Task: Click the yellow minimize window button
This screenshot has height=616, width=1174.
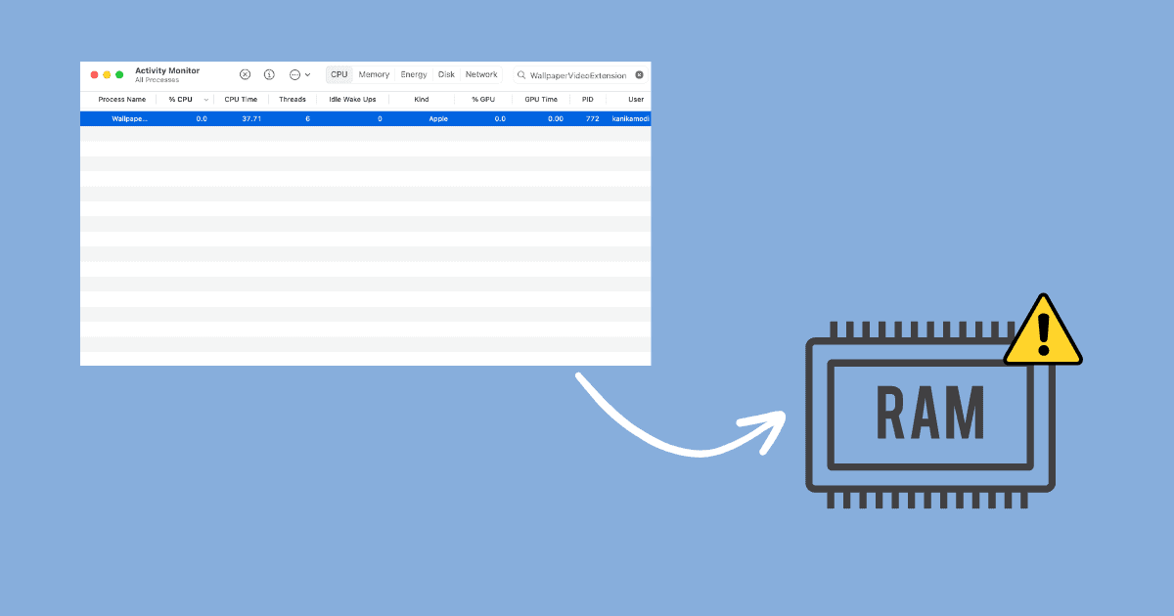Action: pos(107,74)
